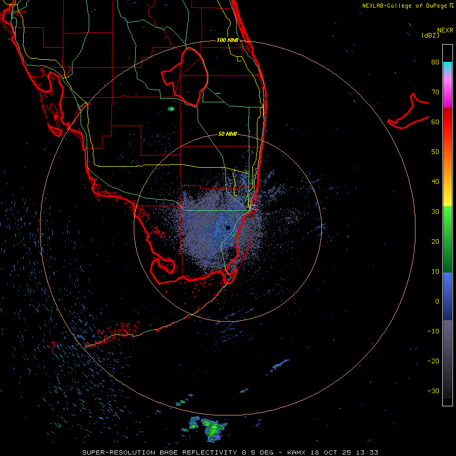Click the 0 value on the dBZ scale
This screenshot has width=456, height=456.
(x=437, y=301)
